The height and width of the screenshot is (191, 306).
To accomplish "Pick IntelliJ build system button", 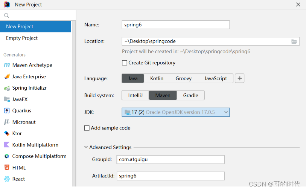I will coord(135,95).
